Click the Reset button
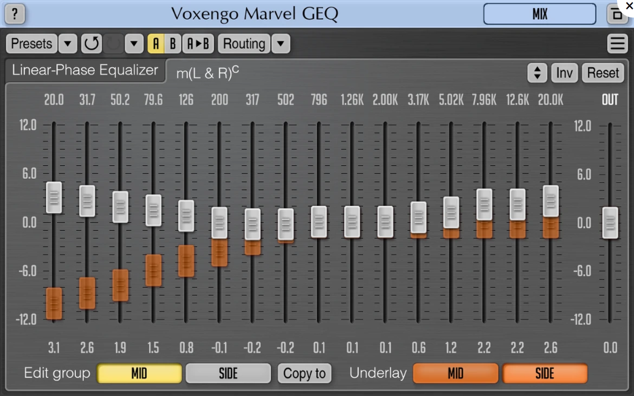Image resolution: width=634 pixels, height=396 pixels. point(603,73)
